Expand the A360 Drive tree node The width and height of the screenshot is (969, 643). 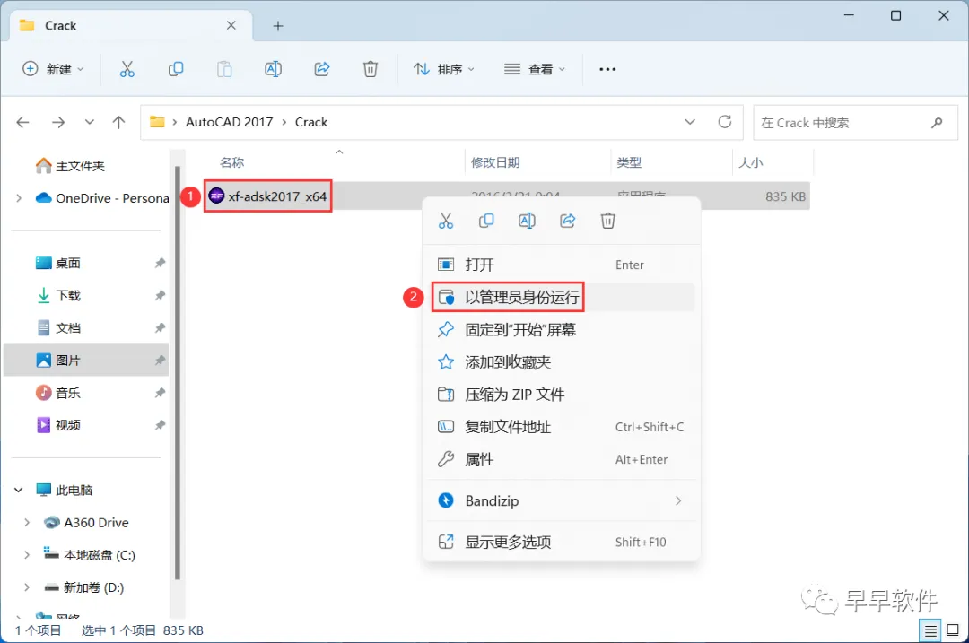[x=27, y=523]
